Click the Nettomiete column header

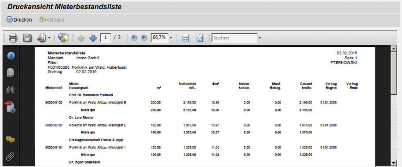tap(188, 86)
